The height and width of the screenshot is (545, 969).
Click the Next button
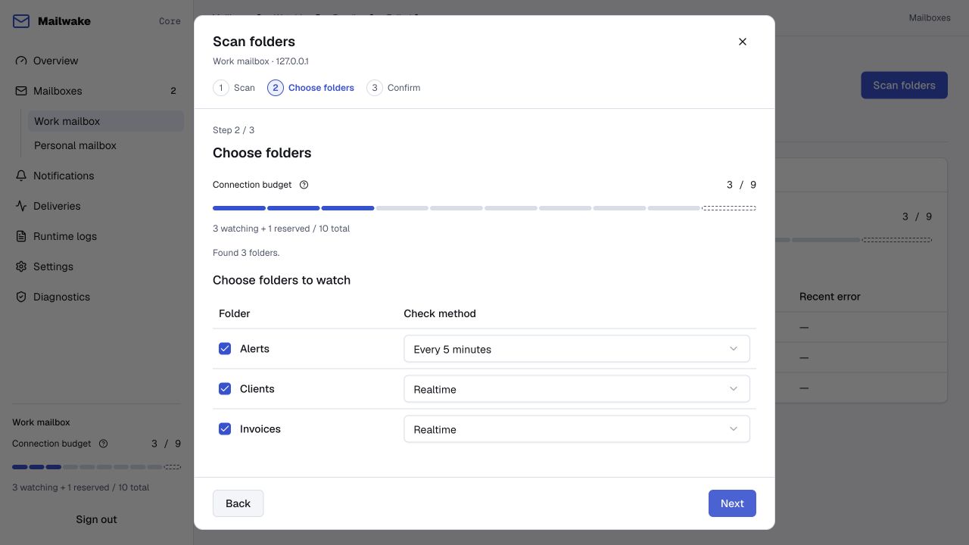(x=732, y=503)
